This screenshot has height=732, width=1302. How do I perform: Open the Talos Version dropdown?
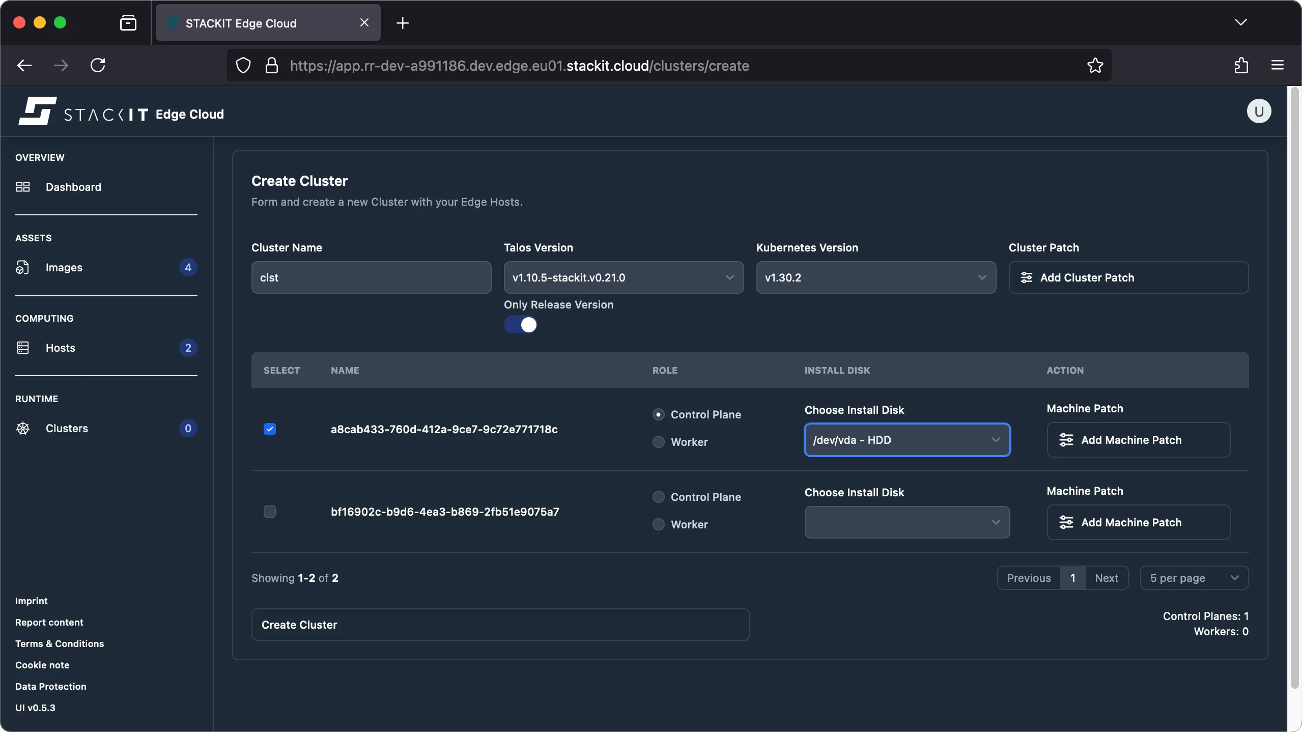(623, 277)
